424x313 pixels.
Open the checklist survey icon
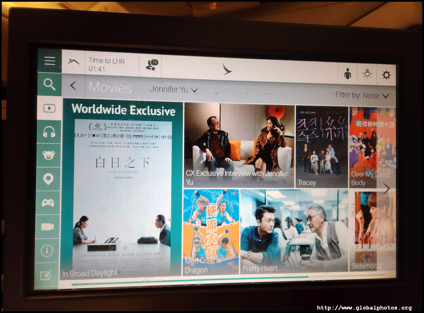coord(46,275)
